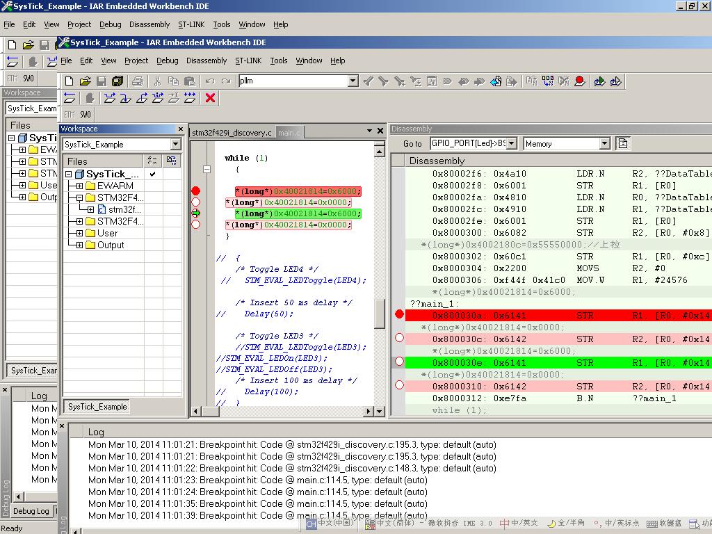Click the Toggle Bookmark flag icon
This screenshot has height=534, width=712.
point(447,81)
